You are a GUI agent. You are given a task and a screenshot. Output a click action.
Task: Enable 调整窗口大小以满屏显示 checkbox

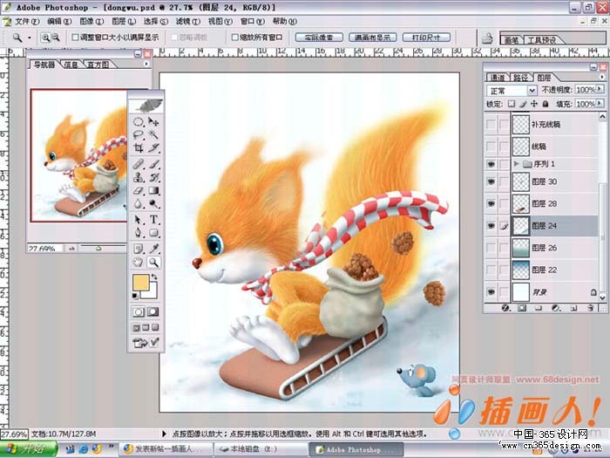76,38
